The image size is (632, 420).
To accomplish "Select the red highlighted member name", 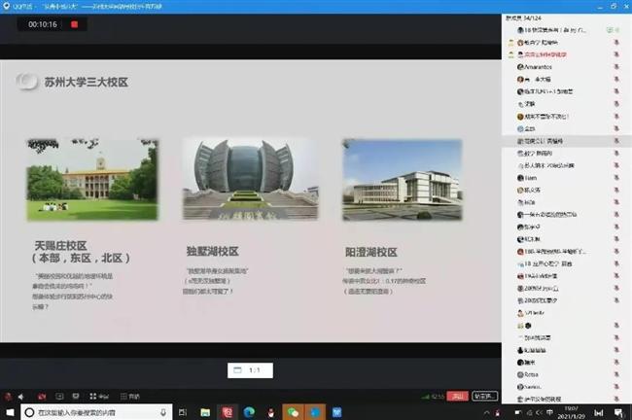I will point(549,55).
